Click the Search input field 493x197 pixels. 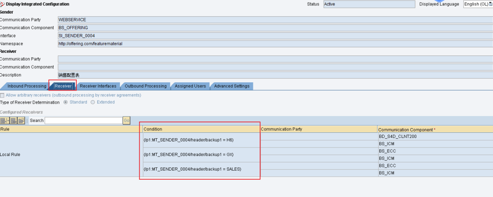pyautogui.click(x=84, y=121)
